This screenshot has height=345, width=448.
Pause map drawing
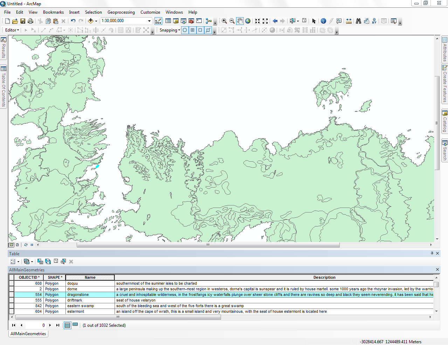tap(32, 245)
